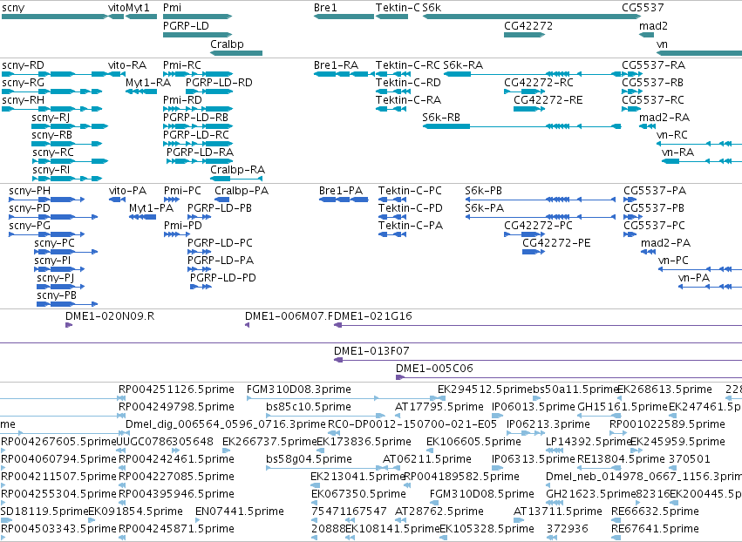
Task: Select clone DME1-021G16
Action: (x=373, y=316)
